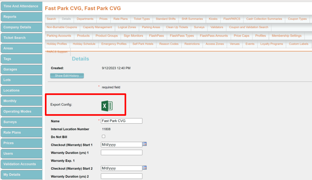Open Emergency Profiles tab
312x180 pixels.
114,44
